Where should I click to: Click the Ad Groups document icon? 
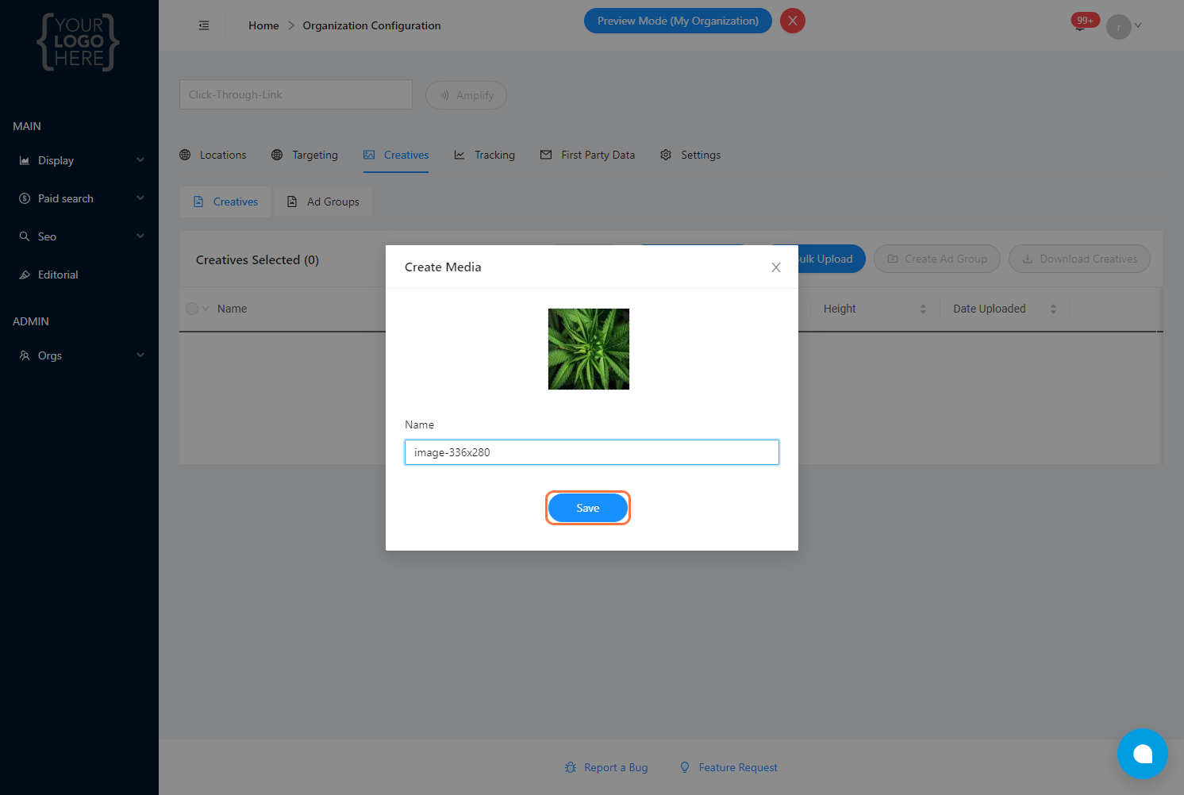tap(292, 202)
